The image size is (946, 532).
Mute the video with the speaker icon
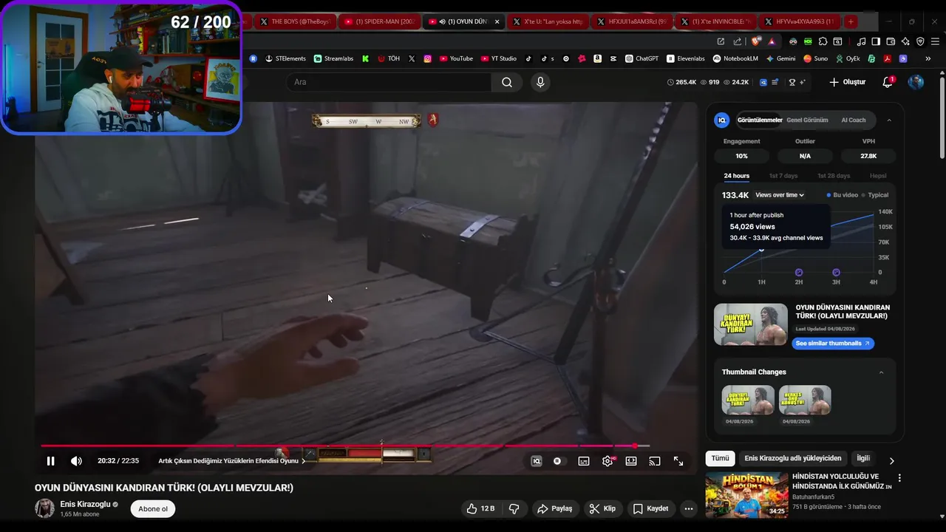pyautogui.click(x=76, y=461)
